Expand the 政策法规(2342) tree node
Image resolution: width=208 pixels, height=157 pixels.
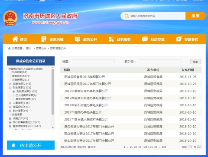tap(10, 84)
